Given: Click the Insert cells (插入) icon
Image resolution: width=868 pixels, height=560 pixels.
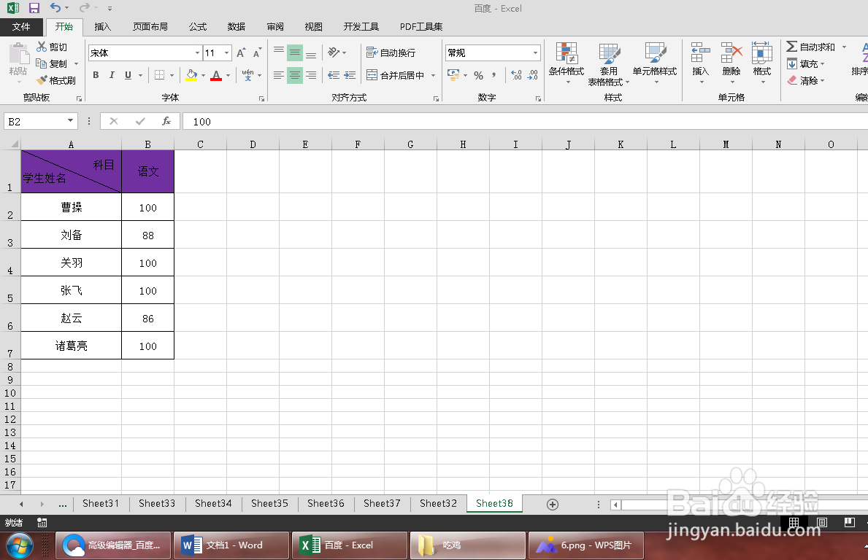Looking at the screenshot, I should 700,53.
